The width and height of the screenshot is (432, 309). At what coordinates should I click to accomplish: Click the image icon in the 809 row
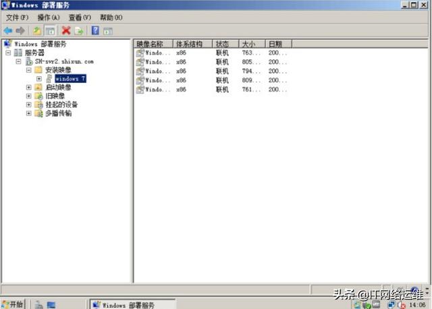pos(140,80)
